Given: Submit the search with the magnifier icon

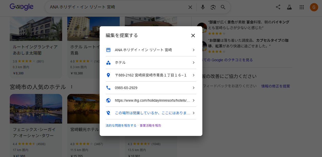Looking at the screenshot, I should (223, 7).
